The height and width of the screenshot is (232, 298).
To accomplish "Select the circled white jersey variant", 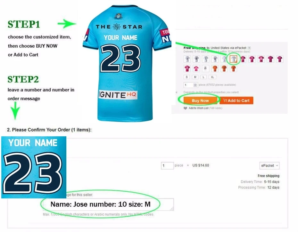I will [x=233, y=59].
